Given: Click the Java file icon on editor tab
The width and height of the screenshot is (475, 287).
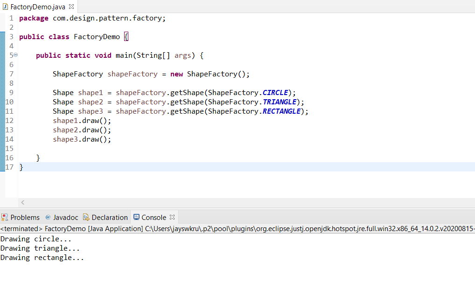Looking at the screenshot, I should 5,7.
